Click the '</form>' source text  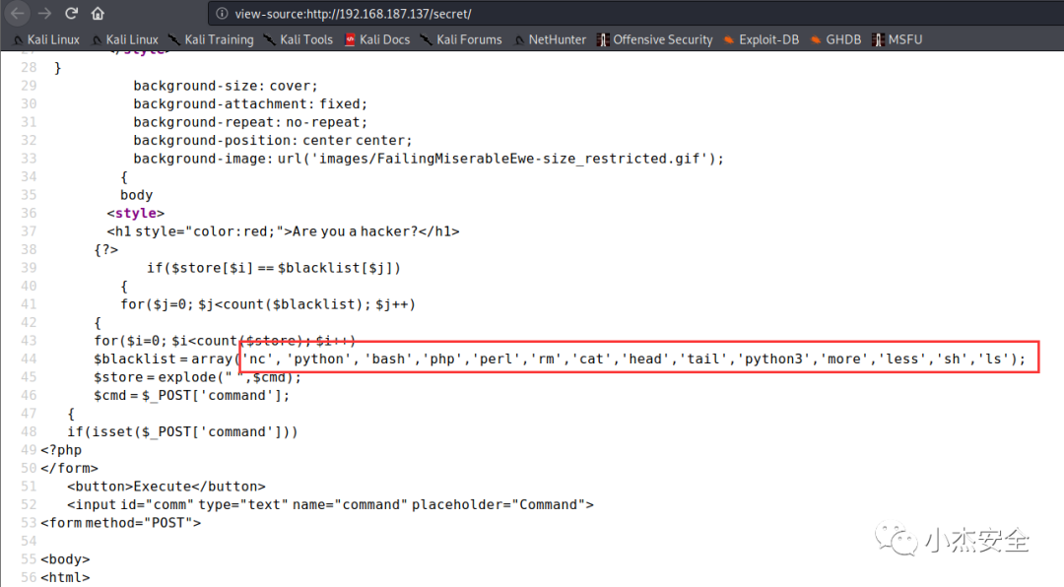(69, 468)
